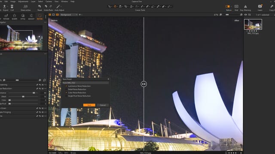Switch viewer to single-view icon
Image resolution: width=275 pixels, height=154 pixels.
tap(53, 15)
